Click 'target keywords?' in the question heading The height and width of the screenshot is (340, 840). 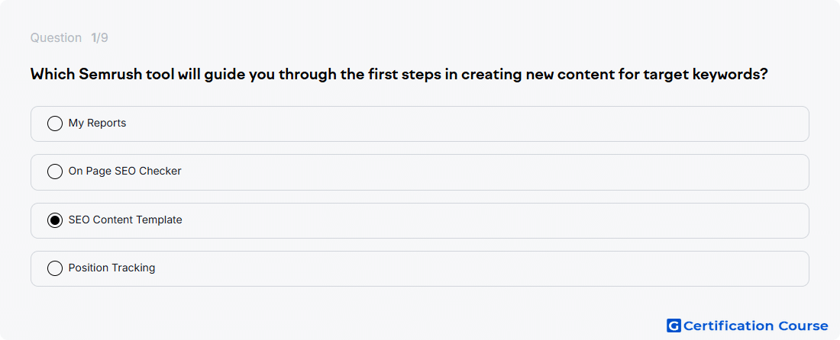click(710, 74)
